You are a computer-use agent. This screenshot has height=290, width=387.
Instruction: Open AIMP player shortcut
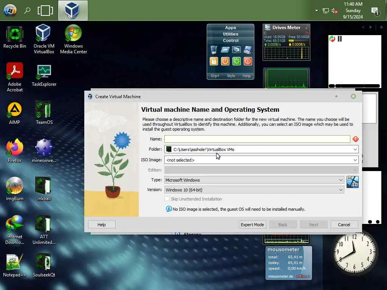point(15,113)
